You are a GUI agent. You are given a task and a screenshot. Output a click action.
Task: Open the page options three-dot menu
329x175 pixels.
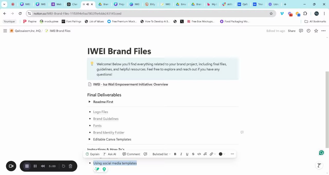click(324, 31)
